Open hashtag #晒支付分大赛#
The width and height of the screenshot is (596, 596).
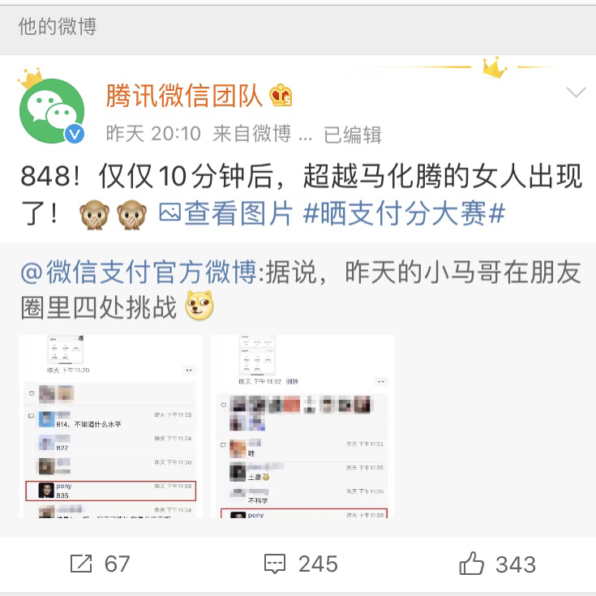click(x=404, y=212)
